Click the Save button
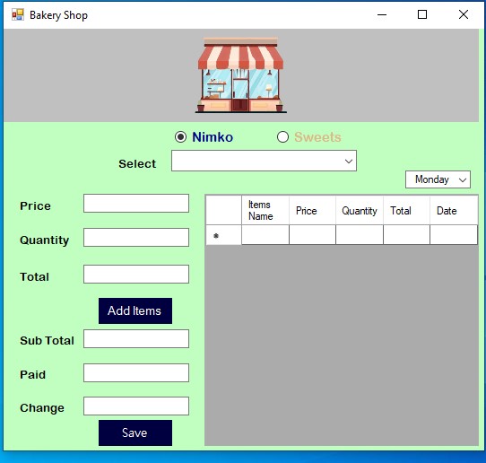Image resolution: width=486 pixels, height=463 pixels. click(135, 432)
